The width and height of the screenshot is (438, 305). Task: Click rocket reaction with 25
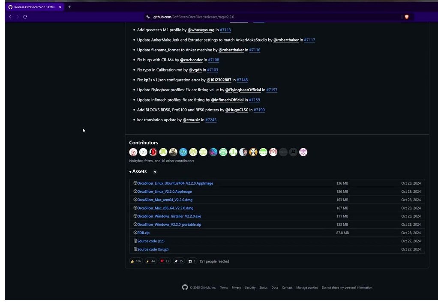178,261
